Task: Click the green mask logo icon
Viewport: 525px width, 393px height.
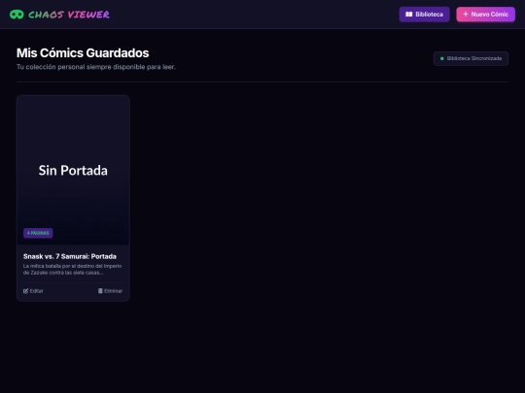Action: coord(17,15)
